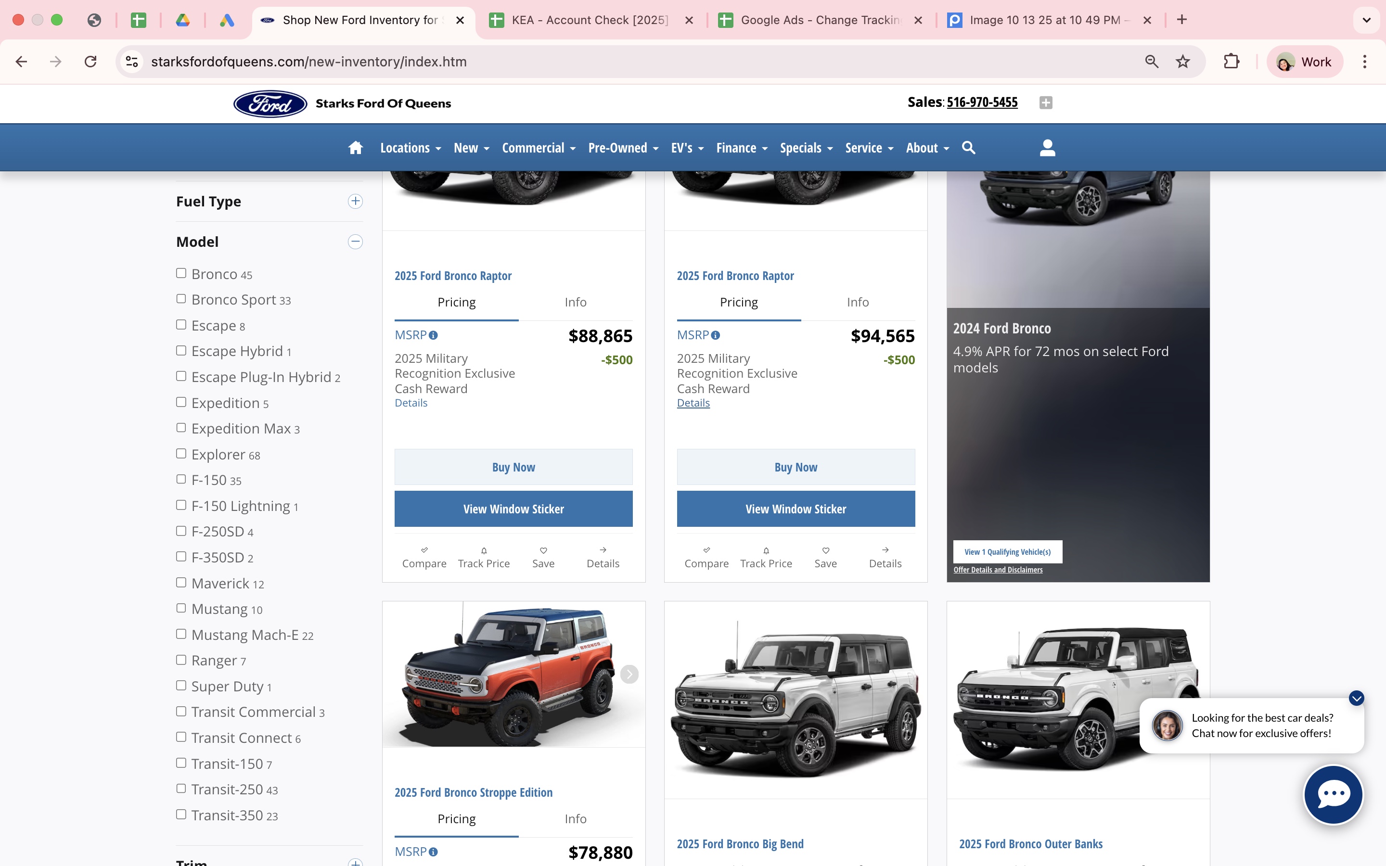
Task: Open the Pre-Owned dropdown menu
Action: 623,148
